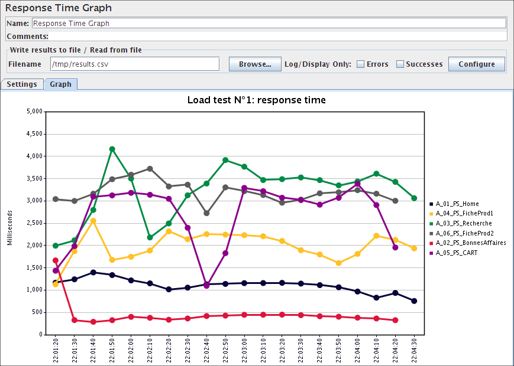514x366 pixels.
Task: Click the last navy data point at 22:04:30
Action: pyautogui.click(x=414, y=301)
